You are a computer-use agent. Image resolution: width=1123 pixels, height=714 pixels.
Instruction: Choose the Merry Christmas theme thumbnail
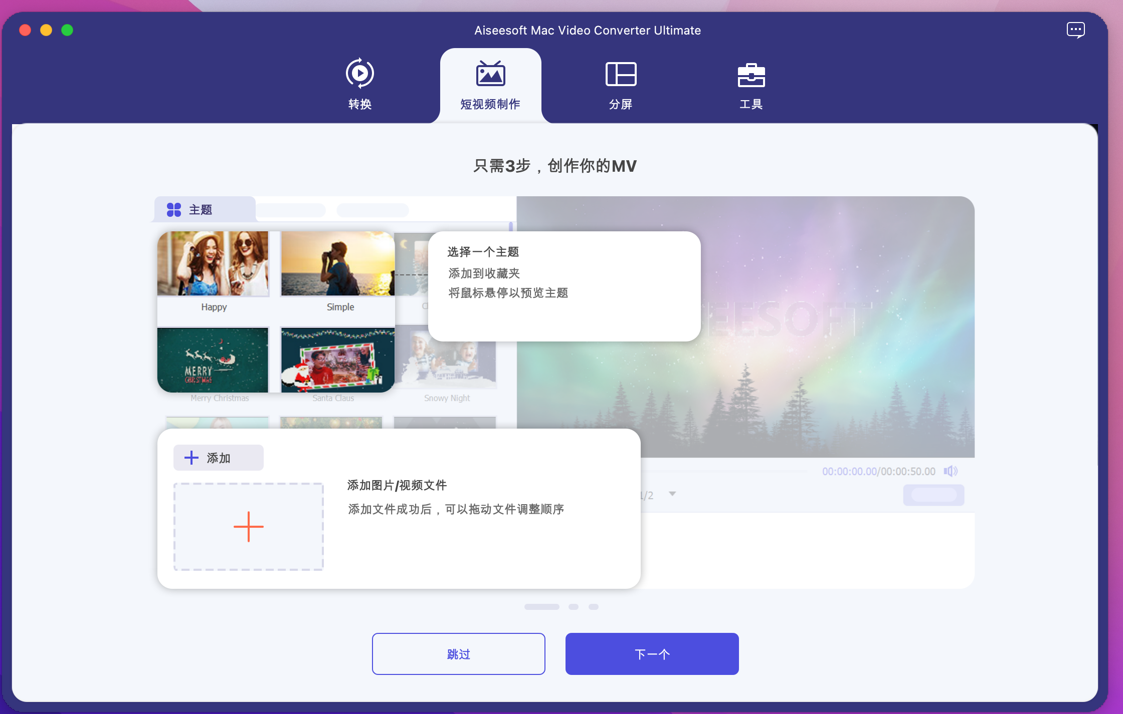point(213,360)
